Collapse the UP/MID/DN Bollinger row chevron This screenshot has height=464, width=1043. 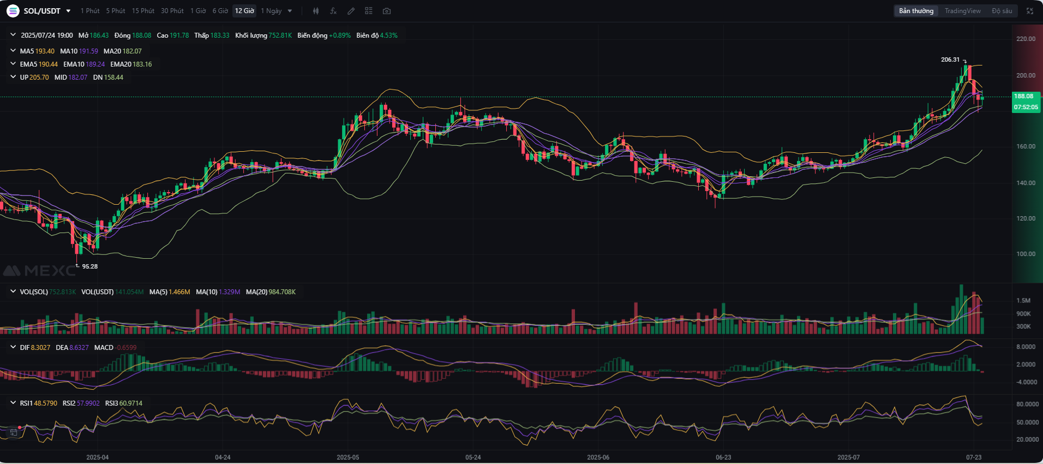click(x=13, y=77)
